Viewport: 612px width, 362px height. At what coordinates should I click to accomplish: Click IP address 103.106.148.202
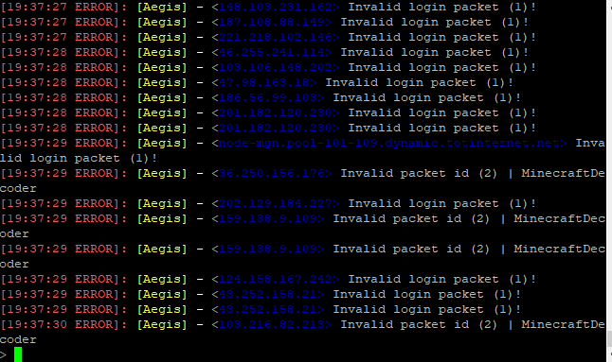(275, 67)
